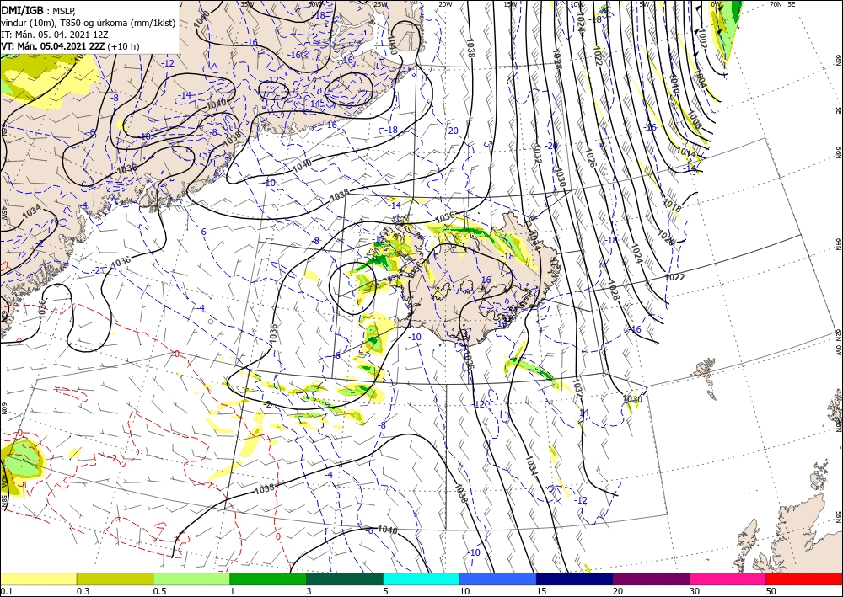Viewport: 843px width, 597px height.
Task: Click the '1004' isobar label
Action: tap(701, 80)
